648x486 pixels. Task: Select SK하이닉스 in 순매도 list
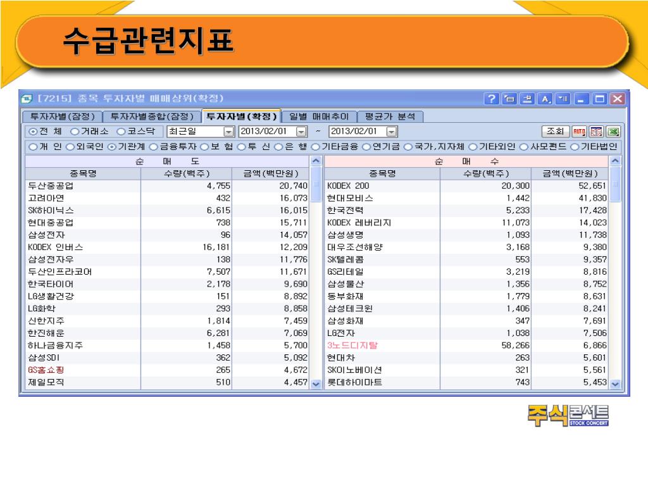coord(167,210)
